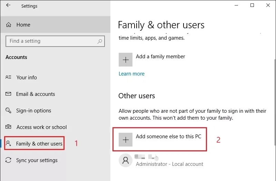Click the Family & other users person icon
276x181 pixels.
point(8,143)
